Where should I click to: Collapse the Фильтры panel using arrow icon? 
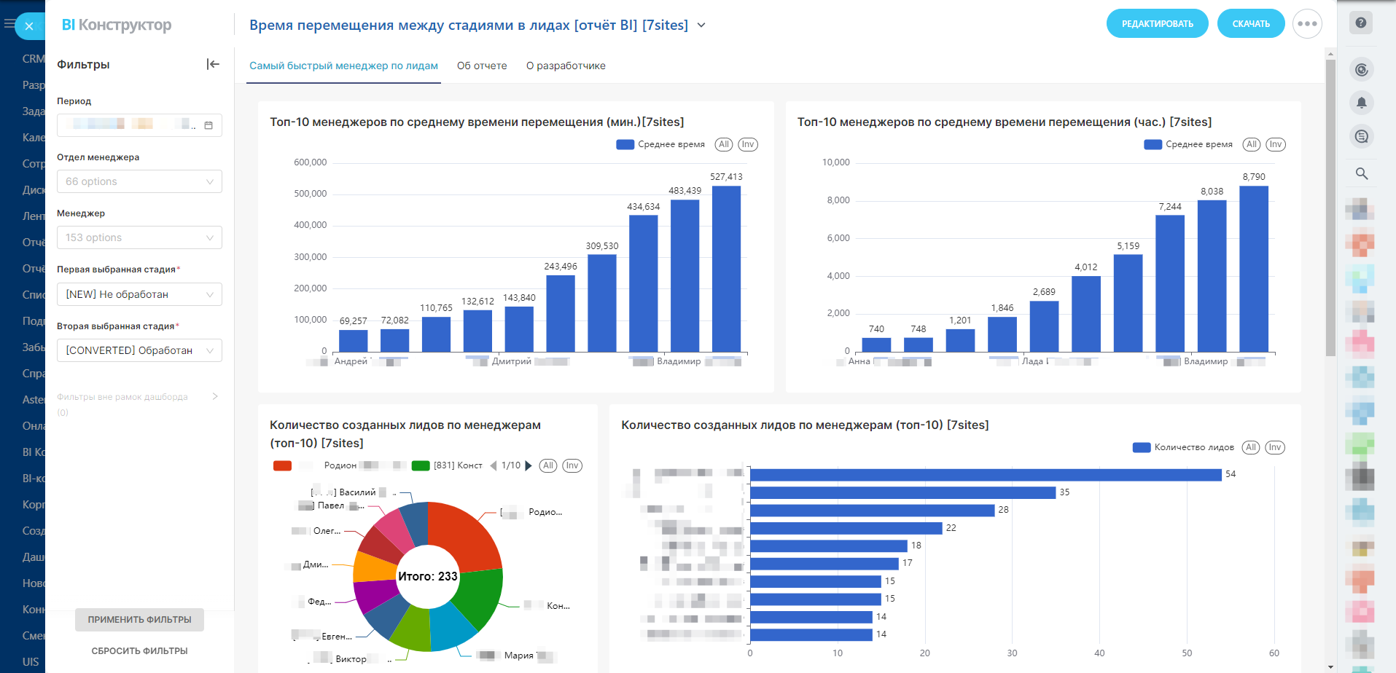pyautogui.click(x=213, y=64)
